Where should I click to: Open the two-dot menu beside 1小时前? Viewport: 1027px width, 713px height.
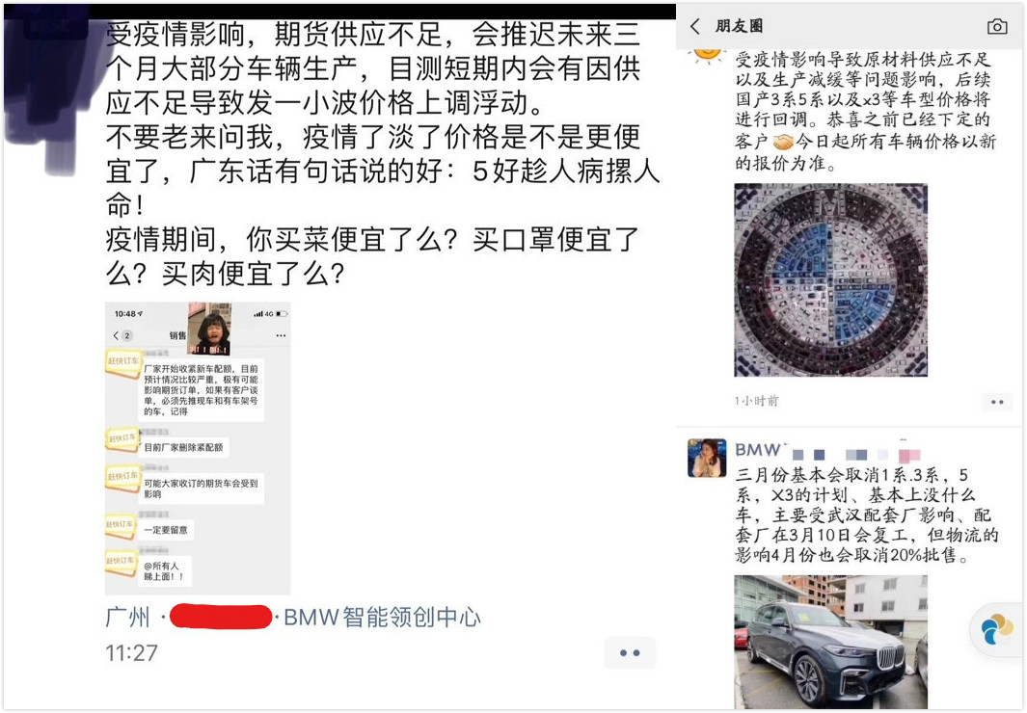(x=997, y=402)
